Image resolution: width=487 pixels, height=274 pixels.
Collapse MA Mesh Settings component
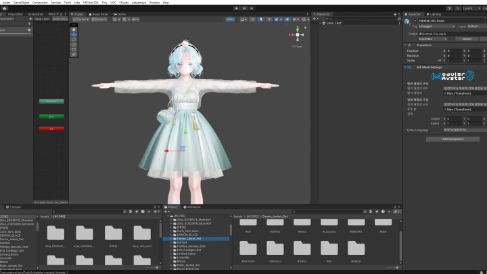405,68
